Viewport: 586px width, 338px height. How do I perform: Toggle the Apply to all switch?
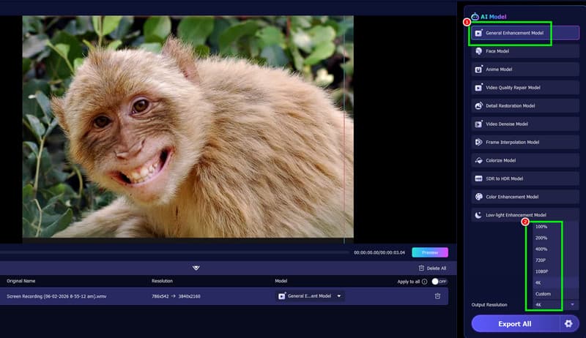pyautogui.click(x=439, y=282)
